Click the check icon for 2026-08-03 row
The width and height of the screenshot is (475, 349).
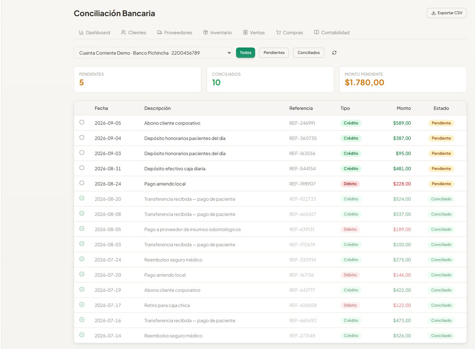tap(82, 244)
